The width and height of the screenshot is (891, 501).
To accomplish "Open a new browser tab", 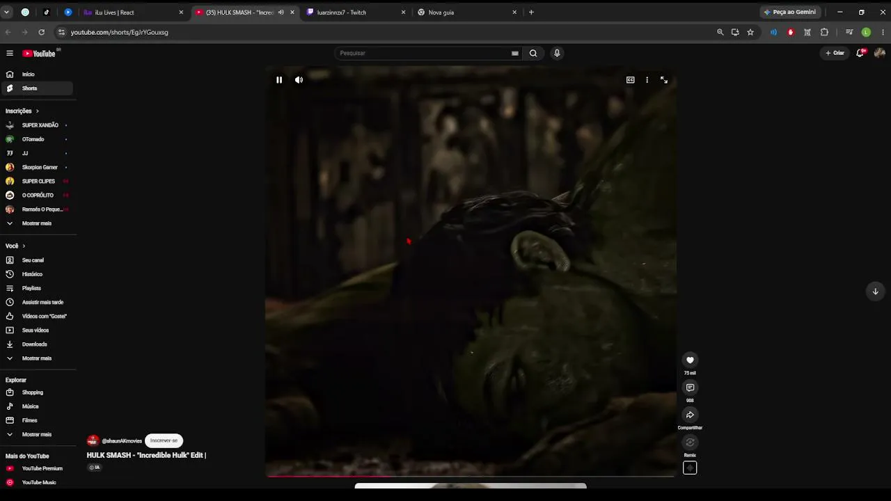I will [x=531, y=13].
